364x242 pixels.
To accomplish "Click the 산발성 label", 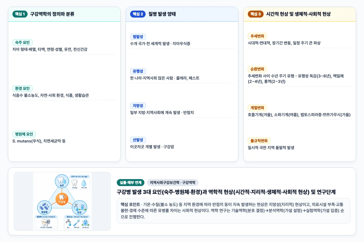I will point(138,140).
